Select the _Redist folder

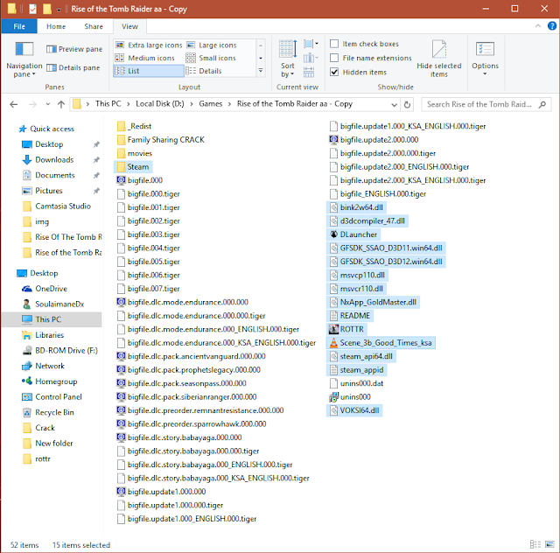tap(134, 126)
